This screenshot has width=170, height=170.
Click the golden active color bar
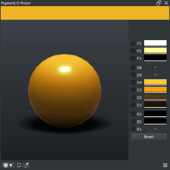coord(85,13)
